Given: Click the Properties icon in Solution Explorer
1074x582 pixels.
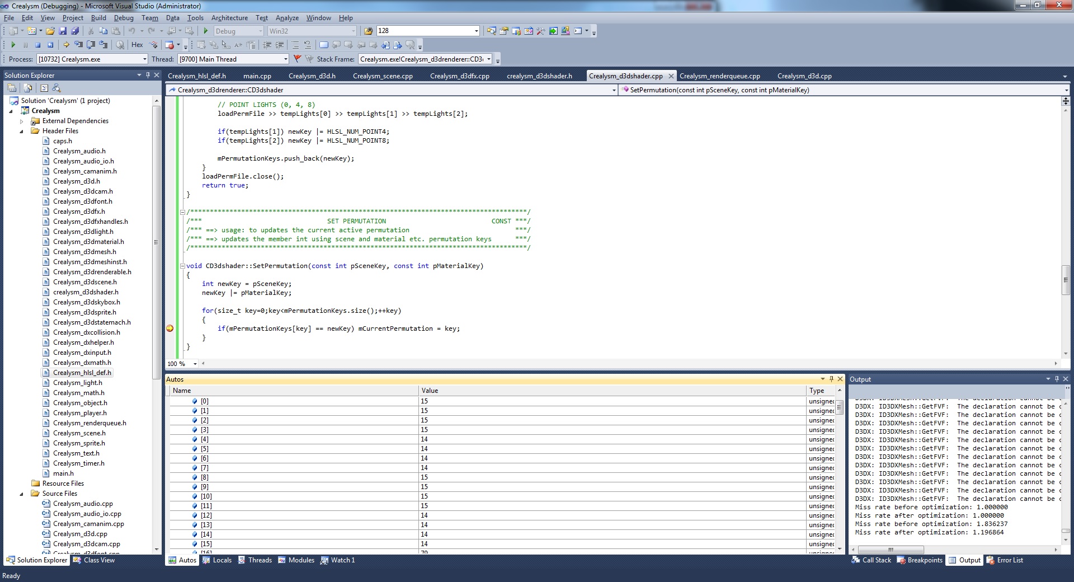Looking at the screenshot, I should (11, 88).
